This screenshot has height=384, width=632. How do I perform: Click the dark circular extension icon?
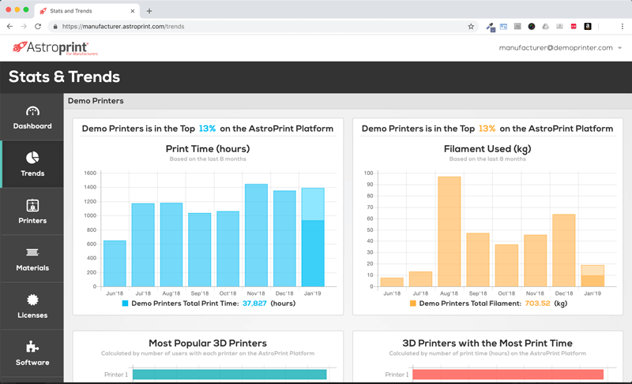[532, 27]
